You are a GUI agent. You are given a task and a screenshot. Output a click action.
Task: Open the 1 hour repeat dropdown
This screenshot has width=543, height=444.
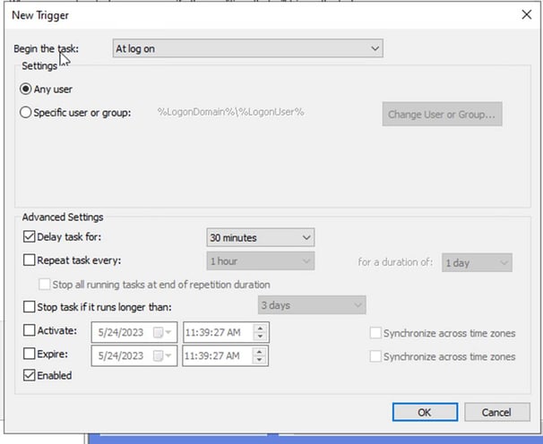[x=261, y=260]
